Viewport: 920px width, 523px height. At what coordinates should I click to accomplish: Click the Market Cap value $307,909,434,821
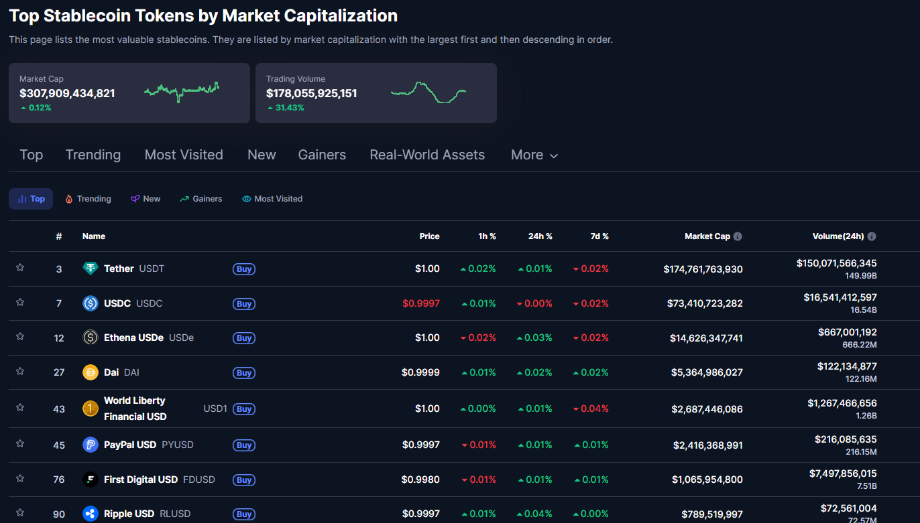click(67, 94)
